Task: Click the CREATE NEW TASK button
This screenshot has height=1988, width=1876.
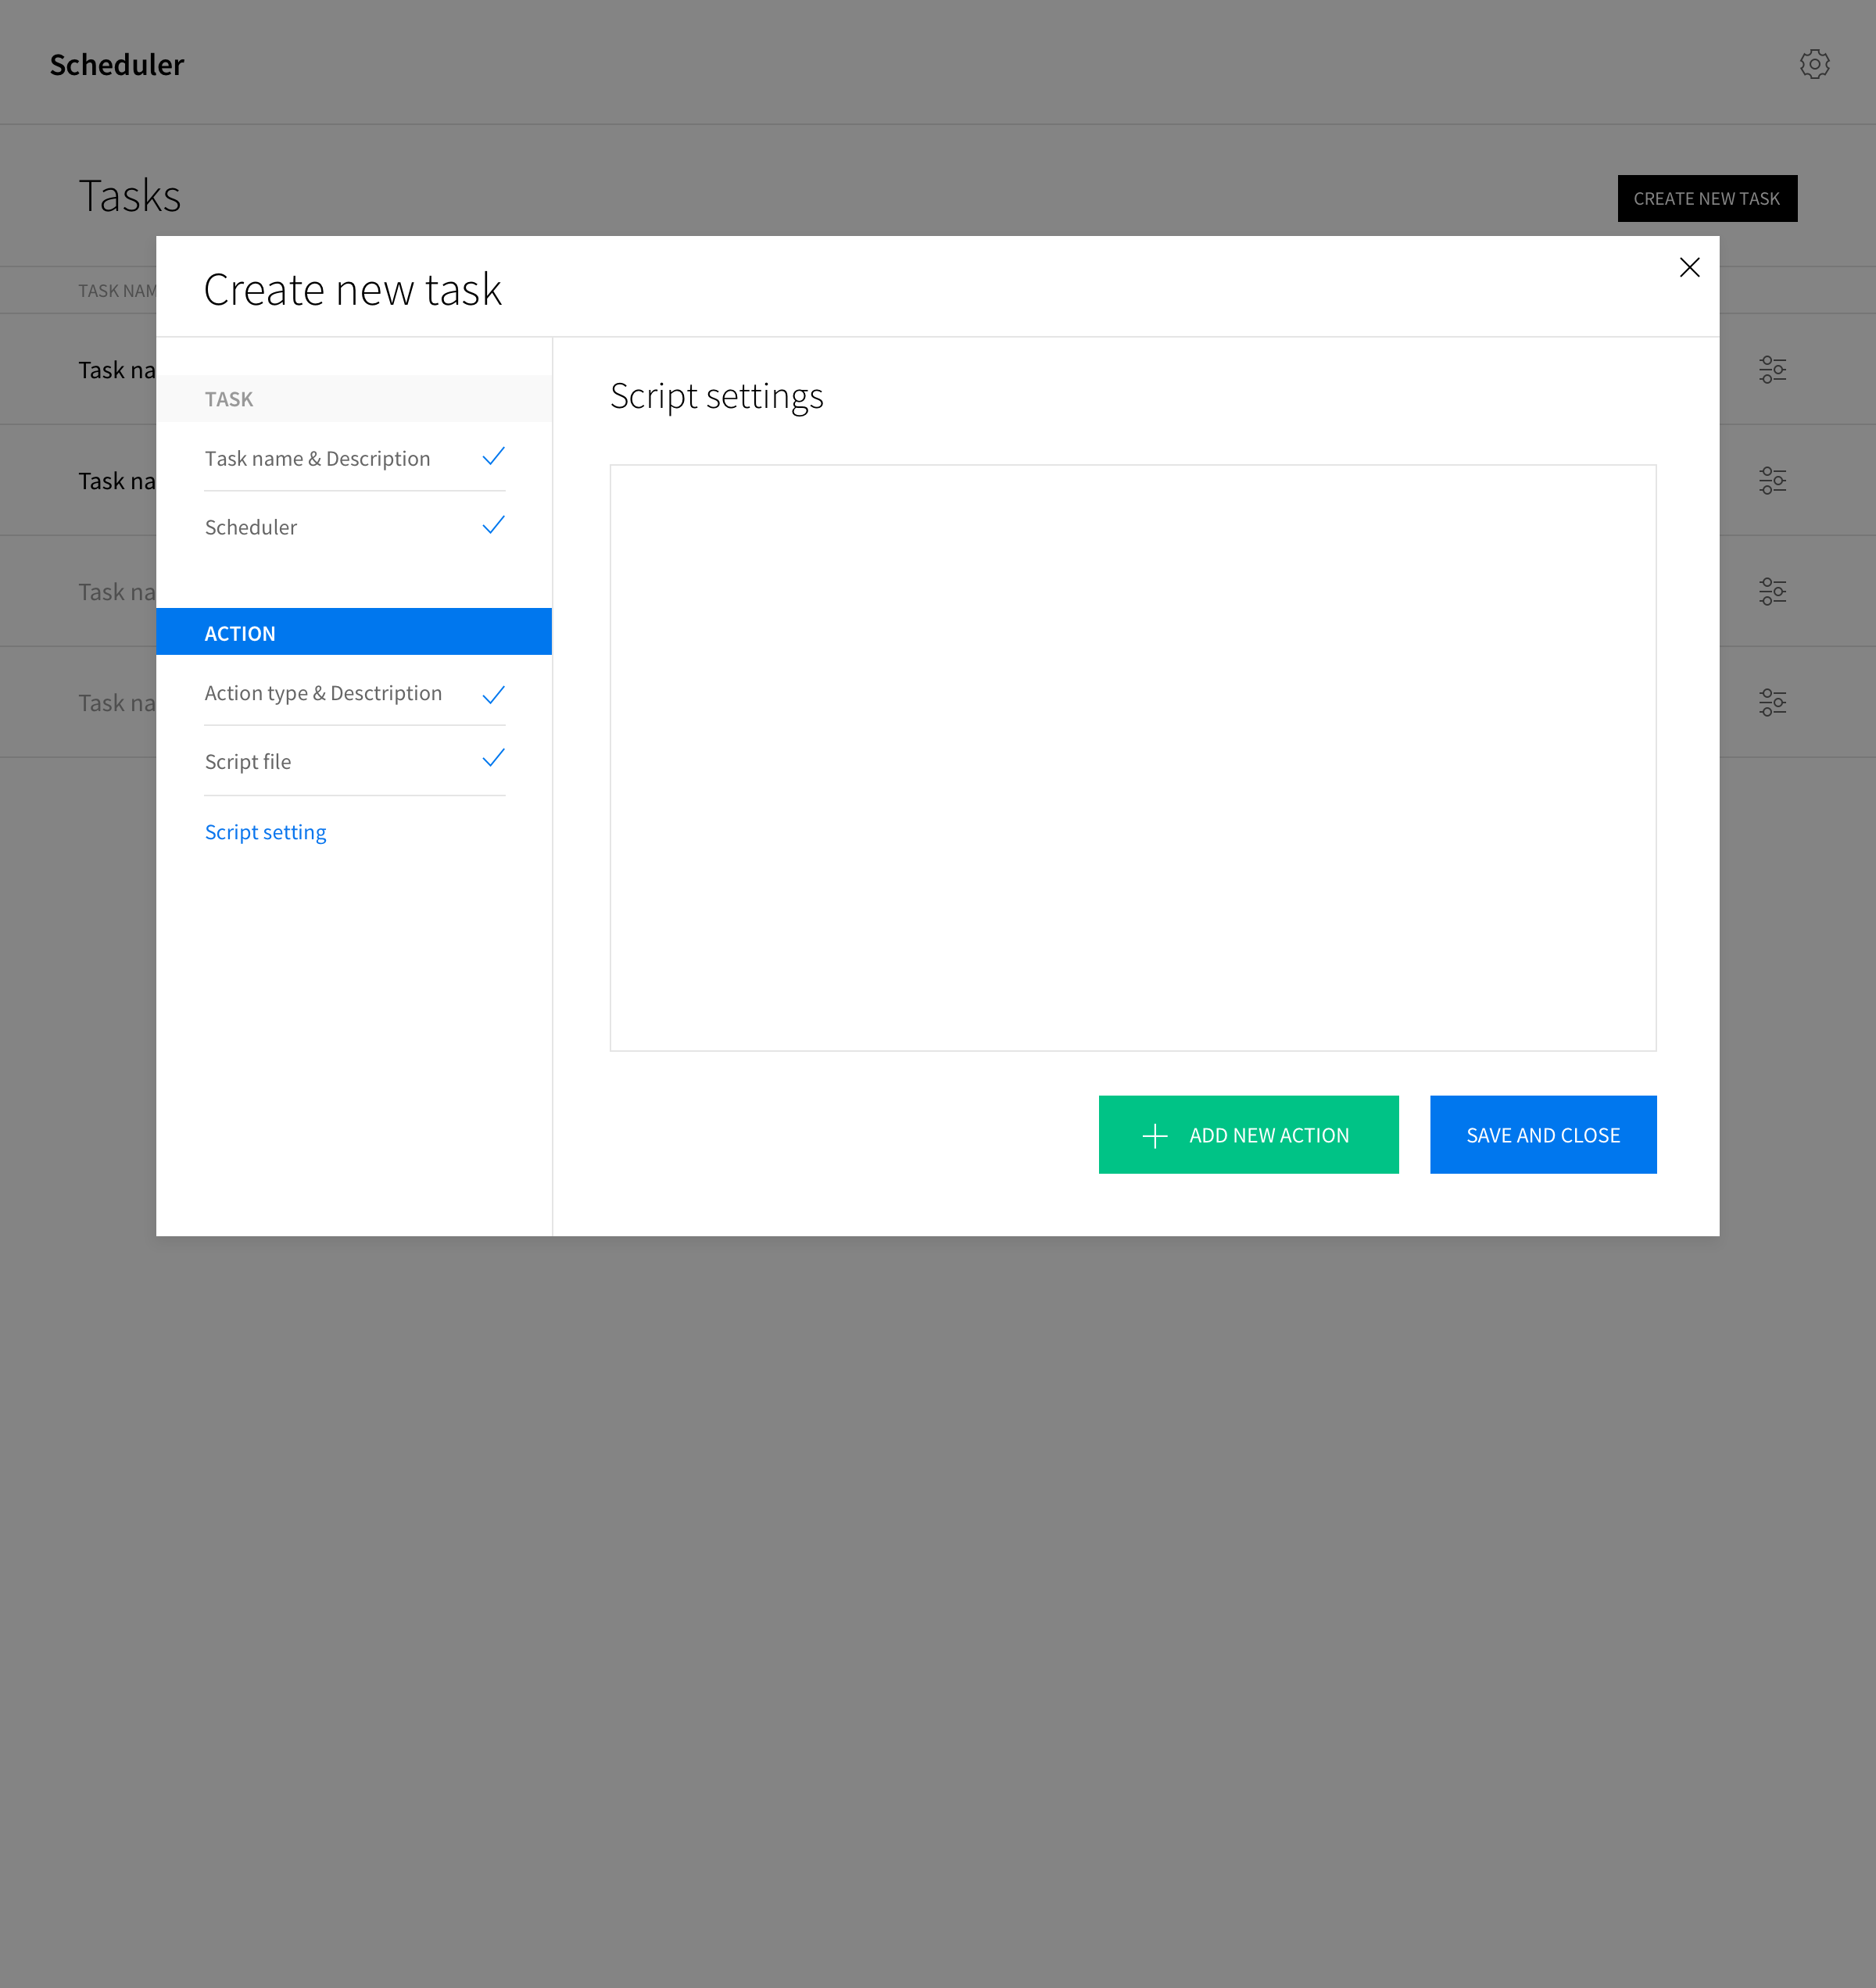Action: (1706, 198)
